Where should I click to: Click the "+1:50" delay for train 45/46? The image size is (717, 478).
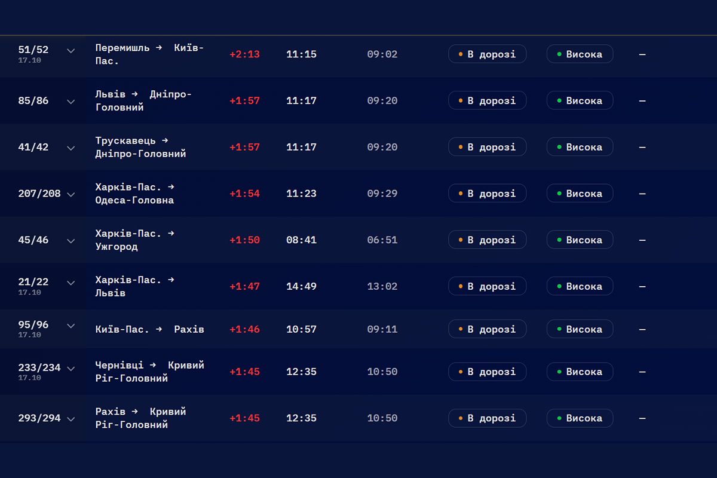click(244, 240)
